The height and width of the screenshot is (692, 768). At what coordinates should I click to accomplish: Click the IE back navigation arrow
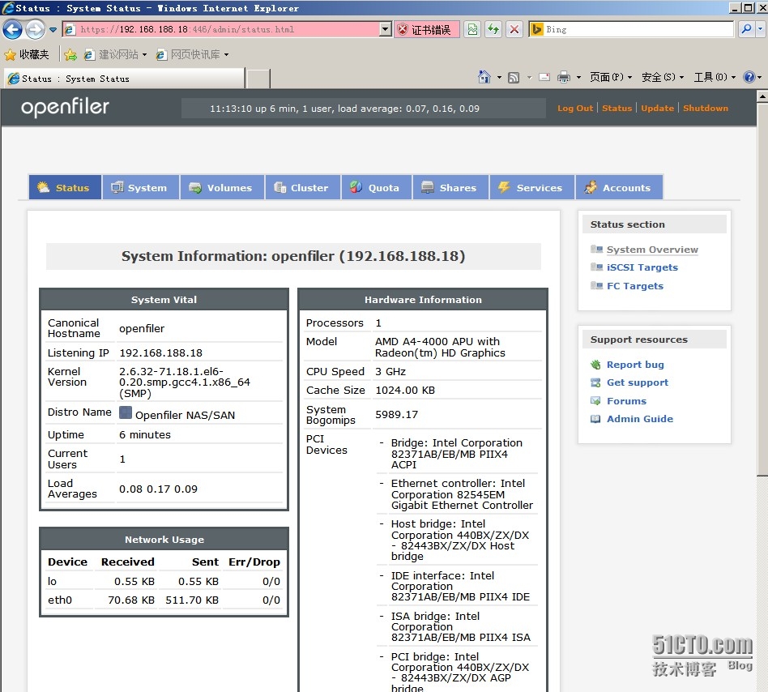(12, 30)
